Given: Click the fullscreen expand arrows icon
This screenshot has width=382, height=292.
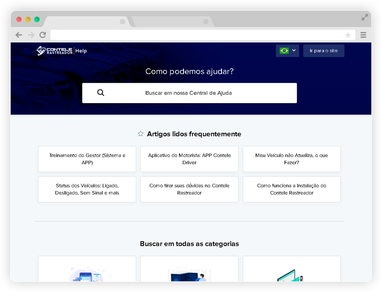Looking at the screenshot, I should tap(365, 17).
